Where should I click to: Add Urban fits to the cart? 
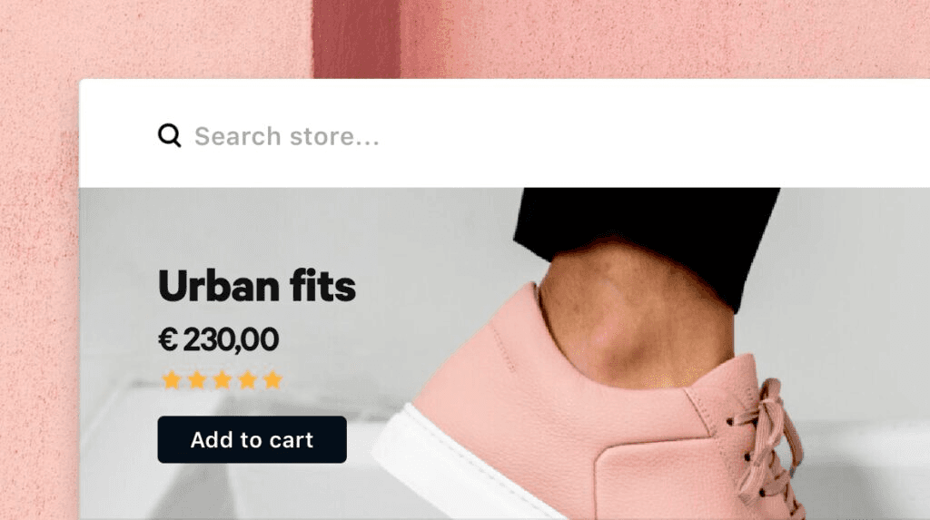[x=252, y=439]
